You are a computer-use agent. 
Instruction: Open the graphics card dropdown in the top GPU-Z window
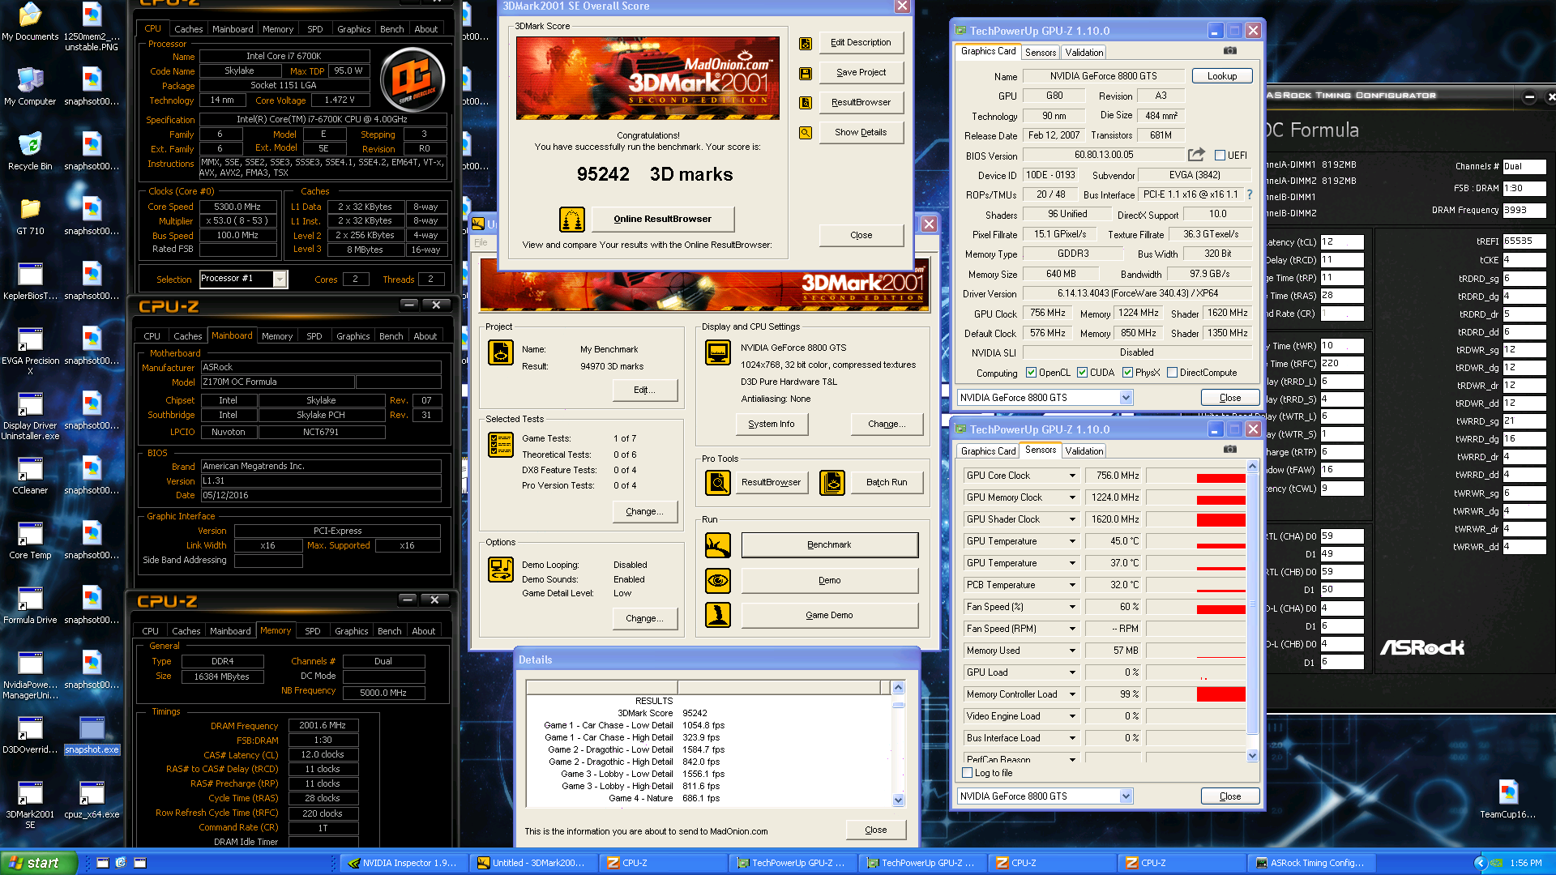(x=1126, y=398)
